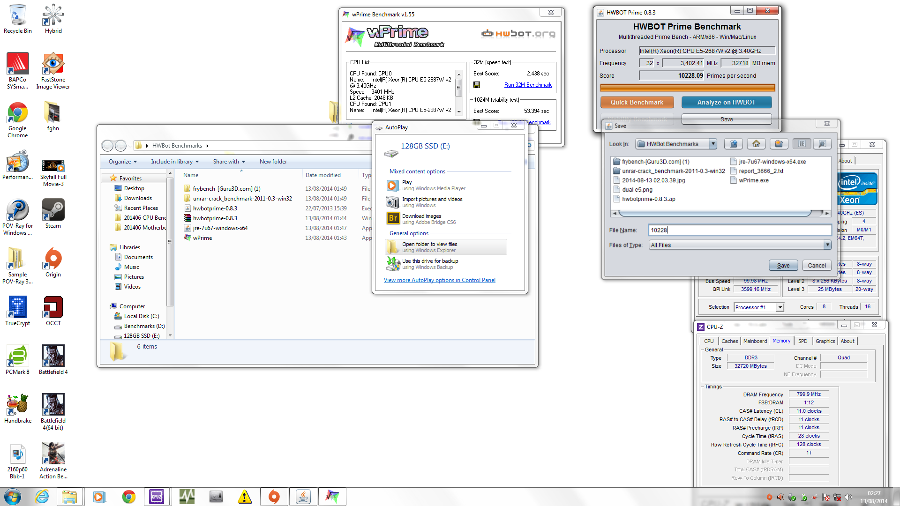Expand HWBot Benchmarks breadcrumb arrow
This screenshot has height=506, width=900.
coord(207,146)
